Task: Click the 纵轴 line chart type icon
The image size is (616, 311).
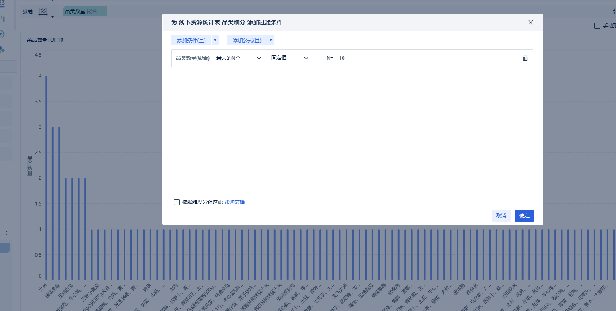Action: (43, 11)
